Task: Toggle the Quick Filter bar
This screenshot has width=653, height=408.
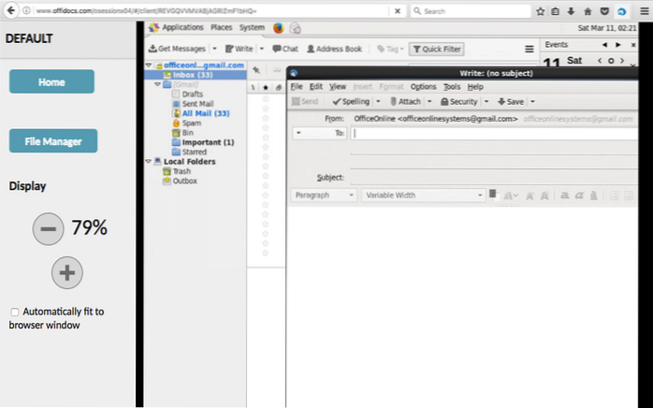Action: coord(436,49)
